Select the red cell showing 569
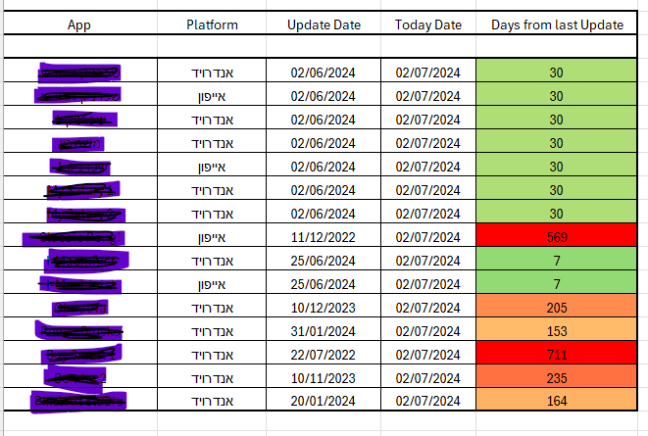Screen dimensions: 648x436 coord(556,237)
